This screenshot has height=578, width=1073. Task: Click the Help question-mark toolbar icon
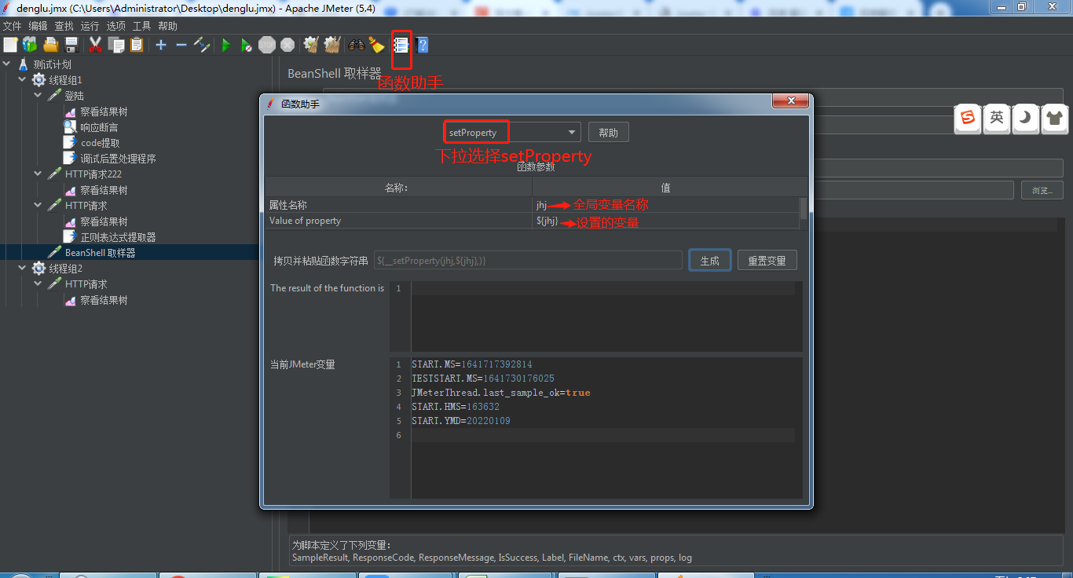pos(423,45)
